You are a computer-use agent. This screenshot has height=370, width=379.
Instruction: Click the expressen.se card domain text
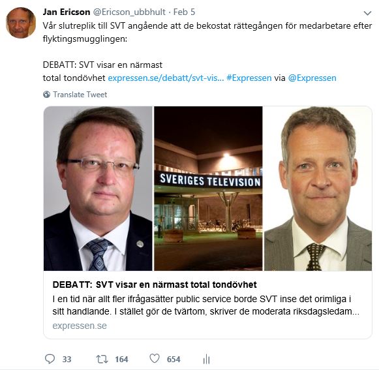click(x=80, y=326)
